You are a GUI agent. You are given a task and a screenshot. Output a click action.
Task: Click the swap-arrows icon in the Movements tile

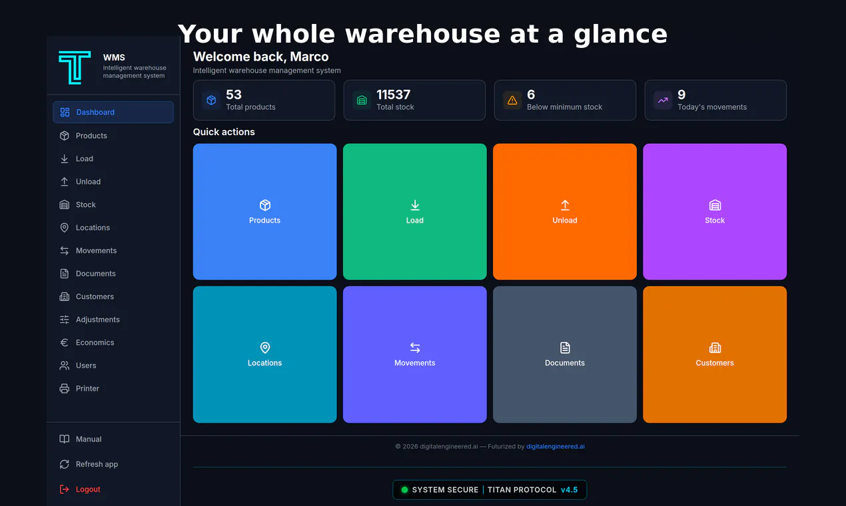coord(415,348)
